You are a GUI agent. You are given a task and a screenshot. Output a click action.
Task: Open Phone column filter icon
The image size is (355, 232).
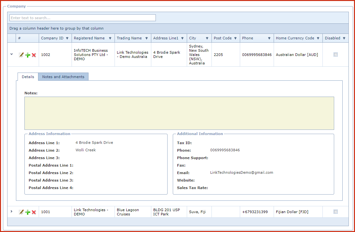[269, 38]
